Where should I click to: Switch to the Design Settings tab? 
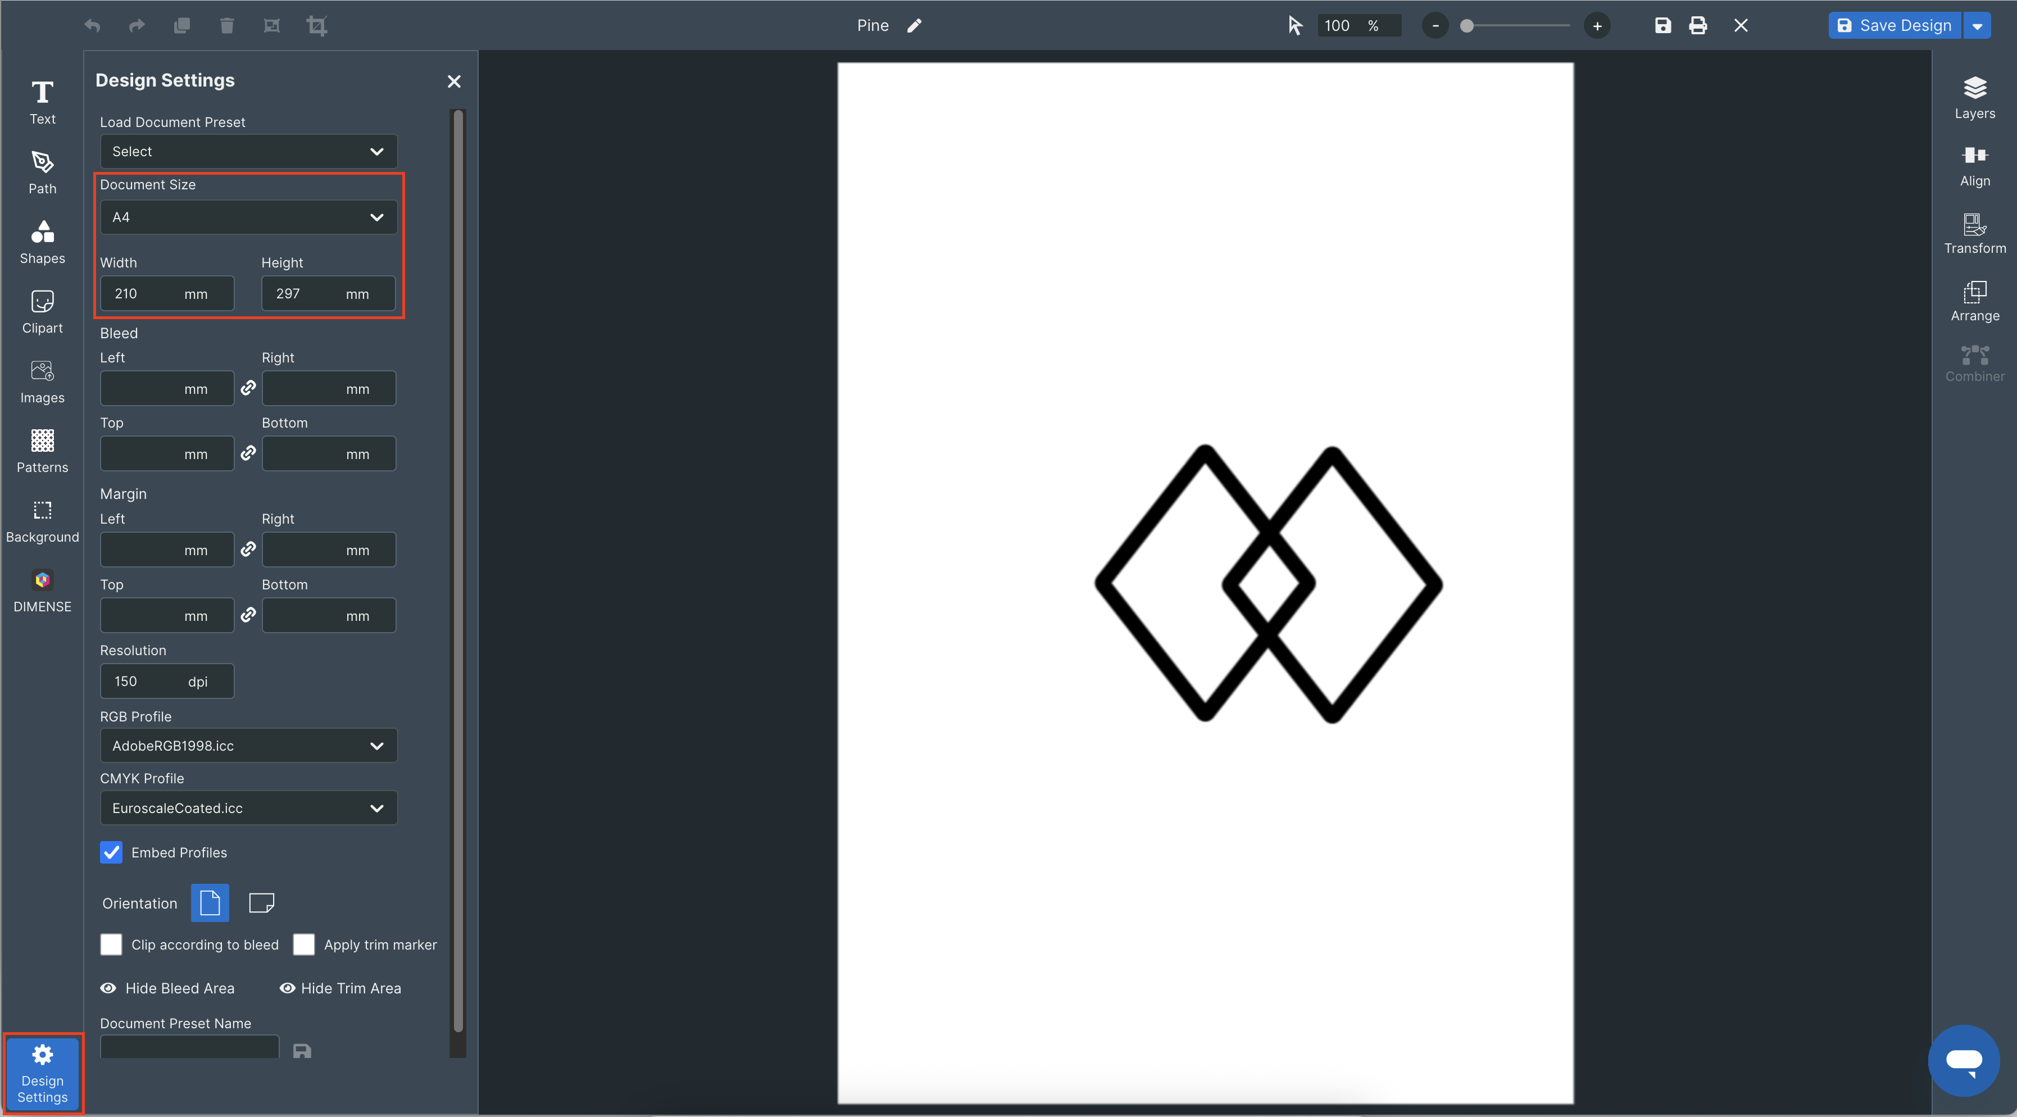(42, 1073)
